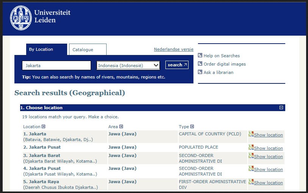Click the map icon for Jakarta Barat row

click(251, 156)
